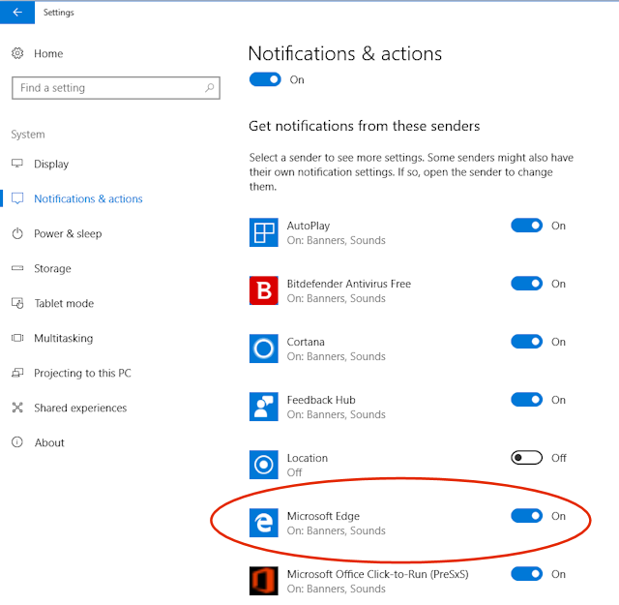Click the search magnifier icon
The image size is (619, 605).
pos(209,88)
